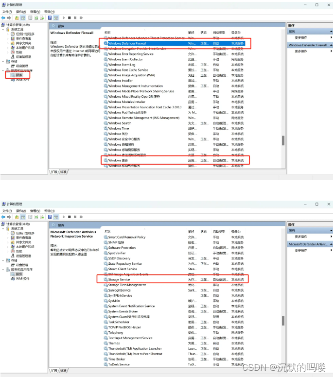This screenshot has height=377, width=333.
Task: Click the services list scrollbar thumb in top window
Action: (x=283, y=141)
